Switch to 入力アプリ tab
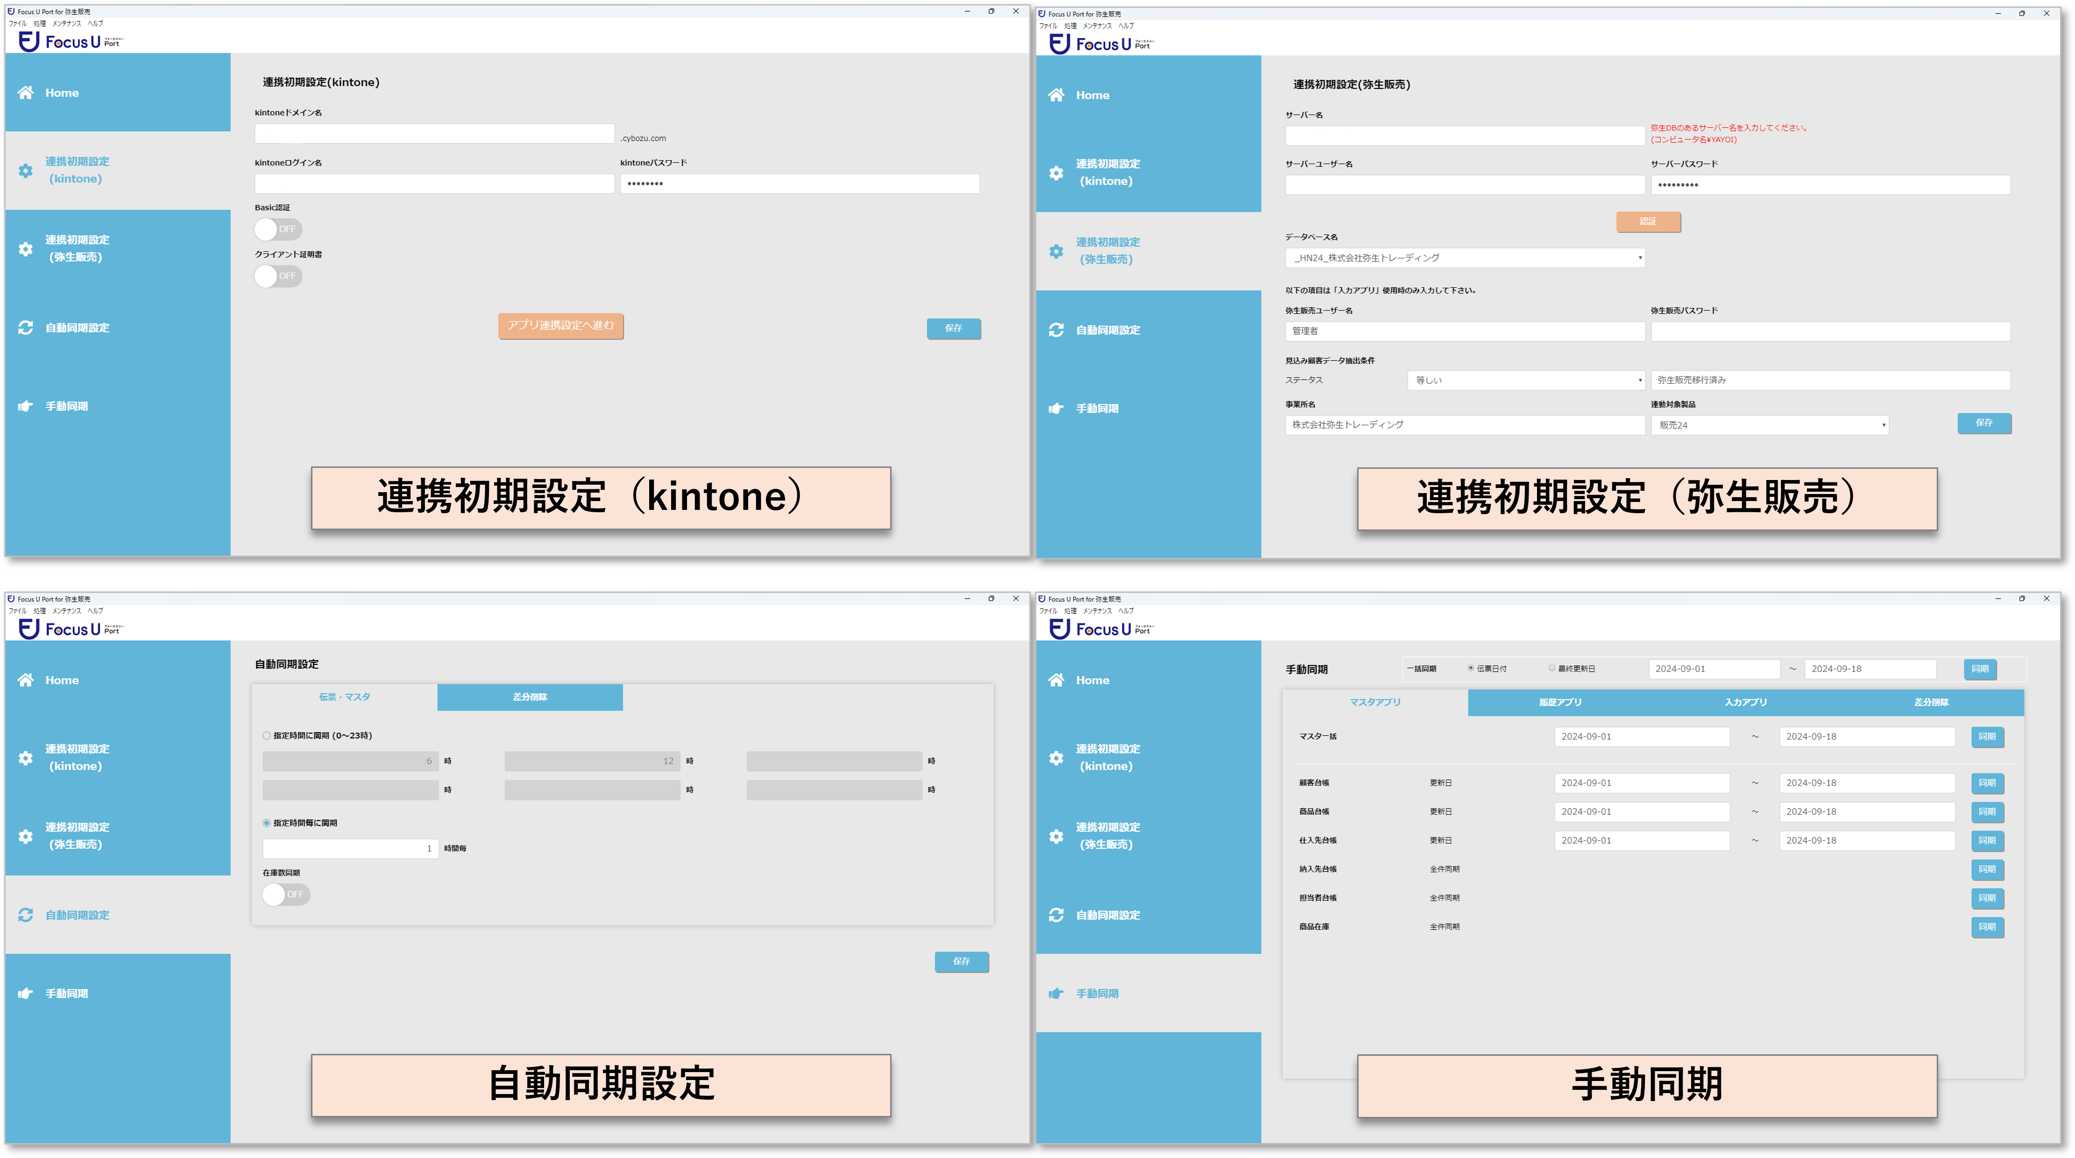 1746,702
